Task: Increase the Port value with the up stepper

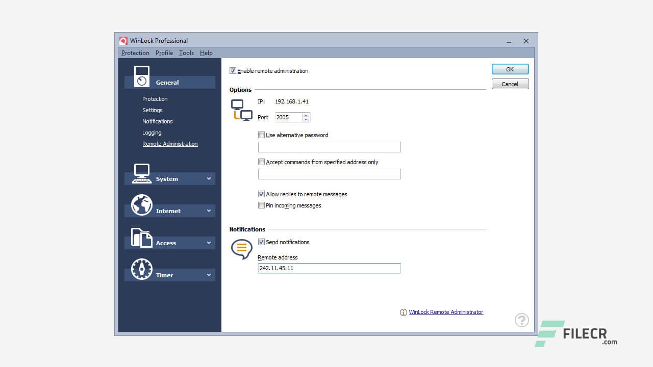Action: pos(306,115)
